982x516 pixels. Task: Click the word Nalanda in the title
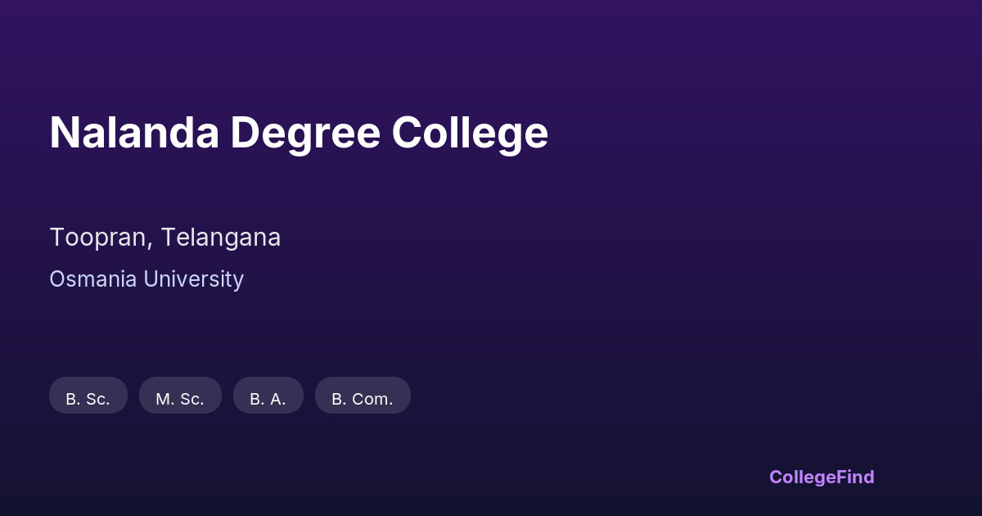pos(134,133)
